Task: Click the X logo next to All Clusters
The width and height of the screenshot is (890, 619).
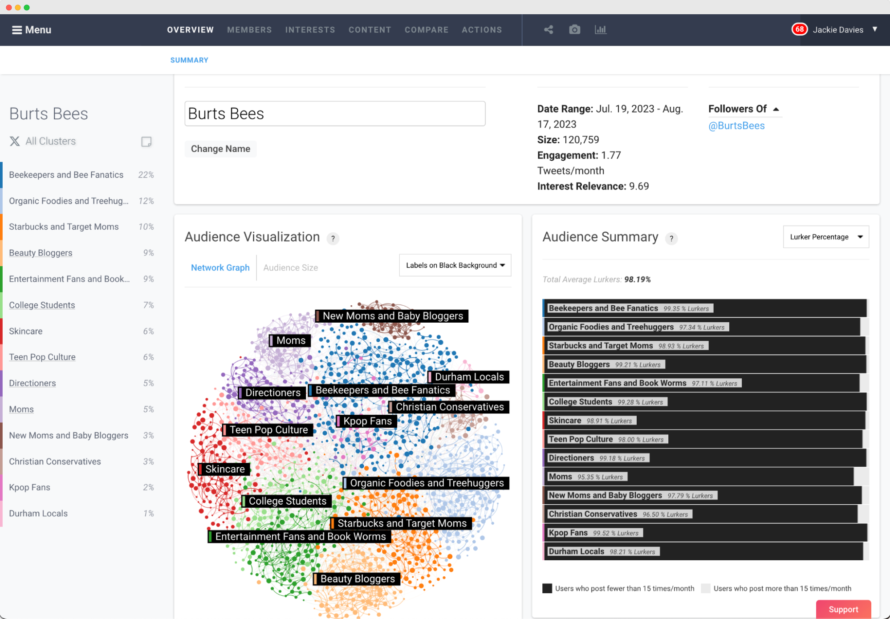Action: 15,141
